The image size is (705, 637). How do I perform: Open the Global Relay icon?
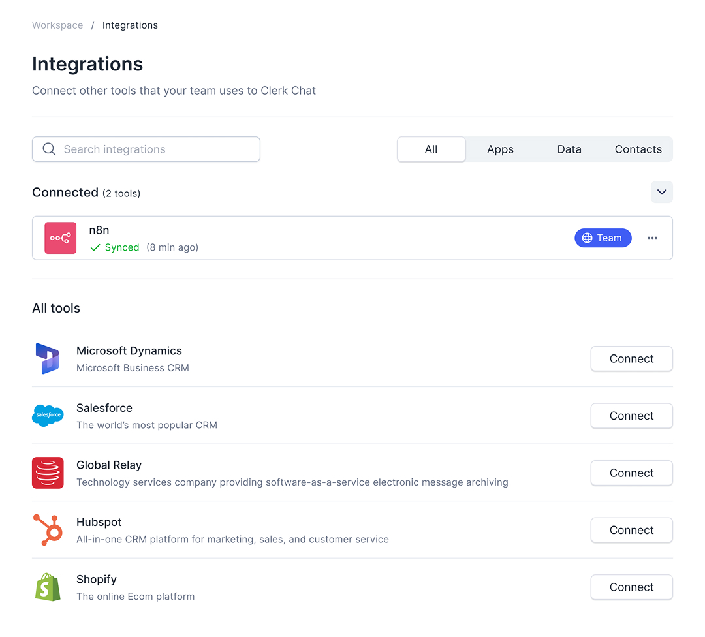coord(48,473)
